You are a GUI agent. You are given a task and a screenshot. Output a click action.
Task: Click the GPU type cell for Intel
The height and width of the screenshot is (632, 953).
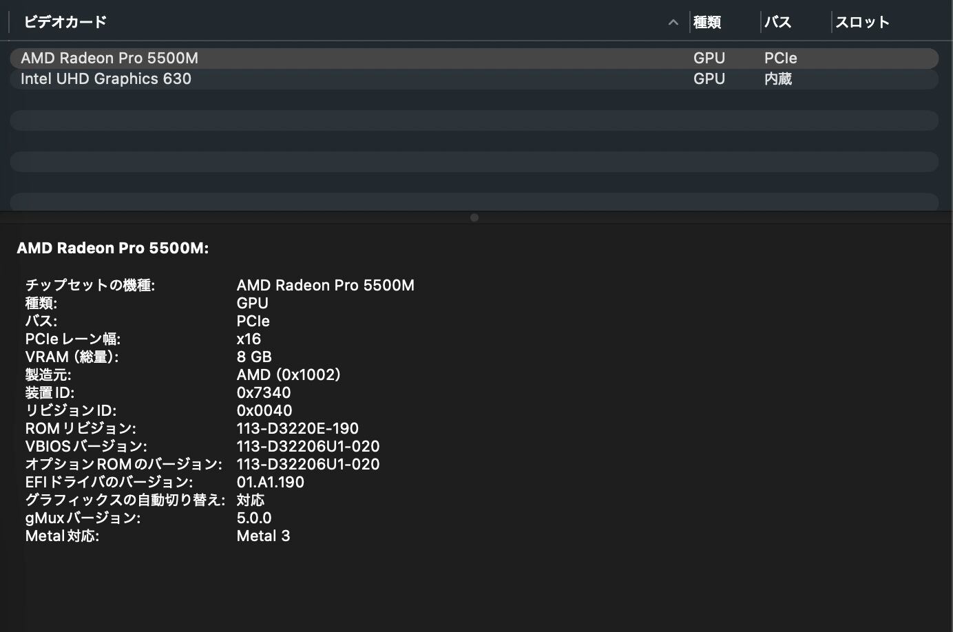(x=709, y=78)
